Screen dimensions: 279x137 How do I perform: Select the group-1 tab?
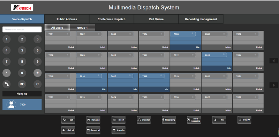point(82,28)
